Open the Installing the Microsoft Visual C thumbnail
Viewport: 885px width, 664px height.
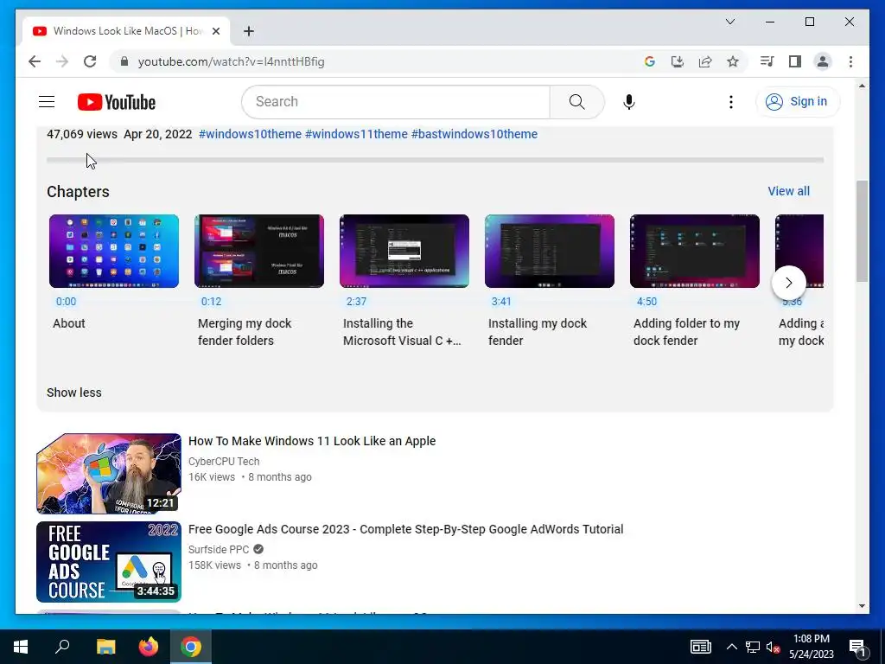point(404,251)
